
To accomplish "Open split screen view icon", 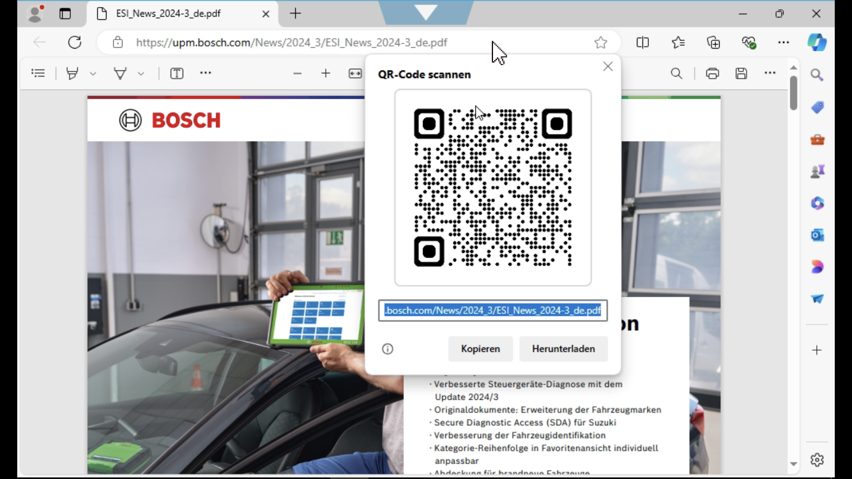I will point(643,42).
